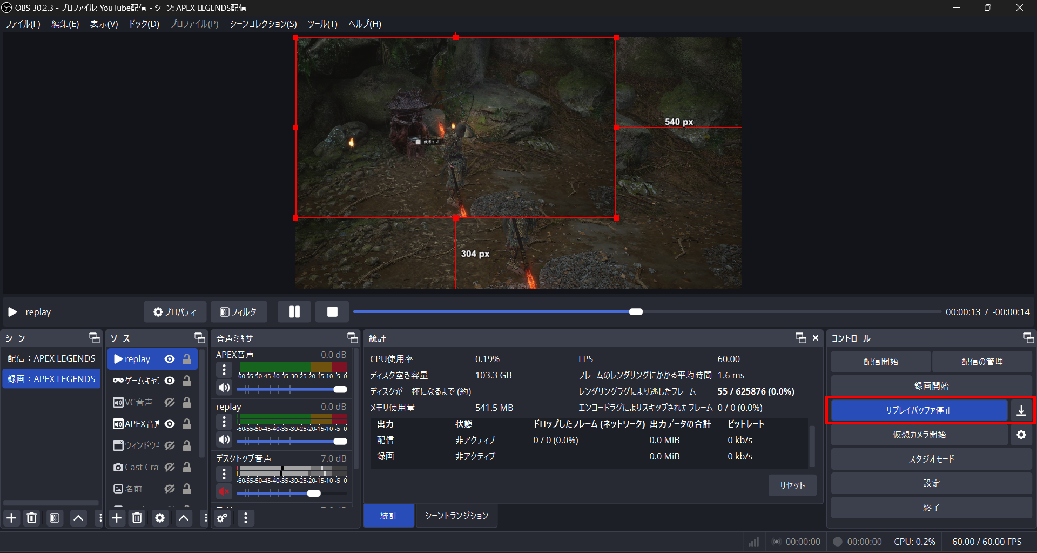Click the 配信の管理 button
This screenshot has width=1037, height=553.
pyautogui.click(x=982, y=362)
